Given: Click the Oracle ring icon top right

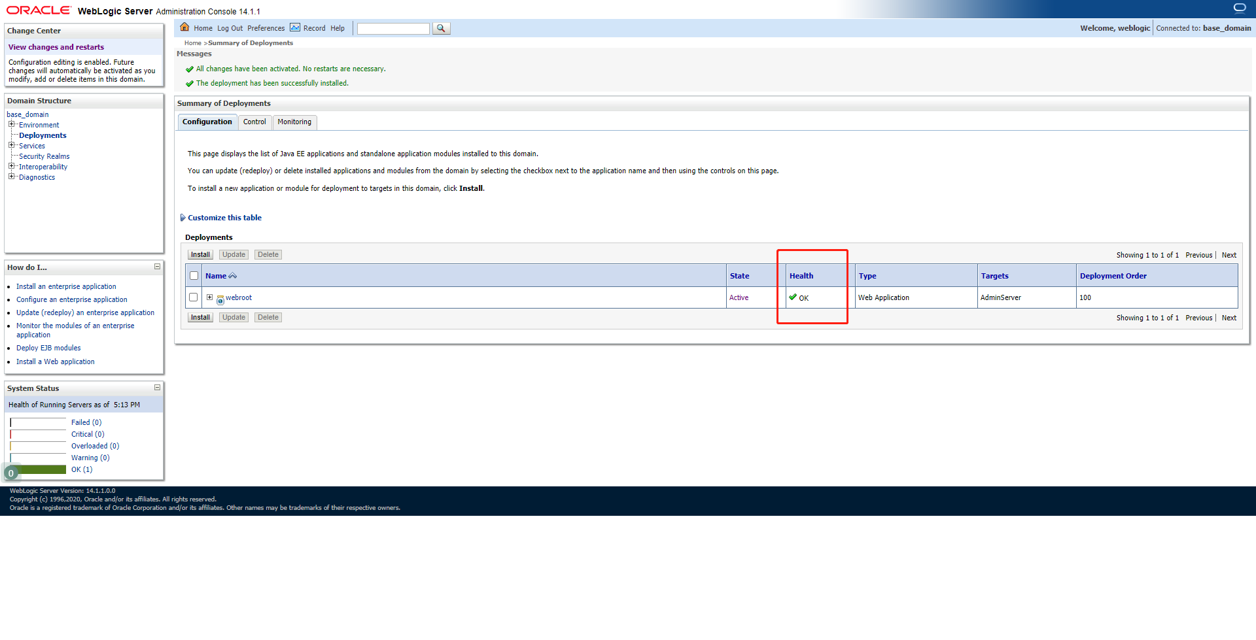Looking at the screenshot, I should 1240,8.
